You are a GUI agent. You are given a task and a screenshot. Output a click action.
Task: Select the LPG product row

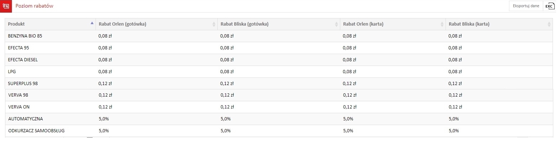pos(279,72)
